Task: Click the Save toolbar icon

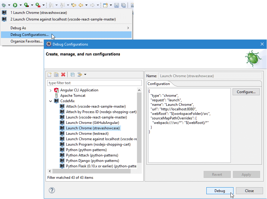Action: click(116, 5)
